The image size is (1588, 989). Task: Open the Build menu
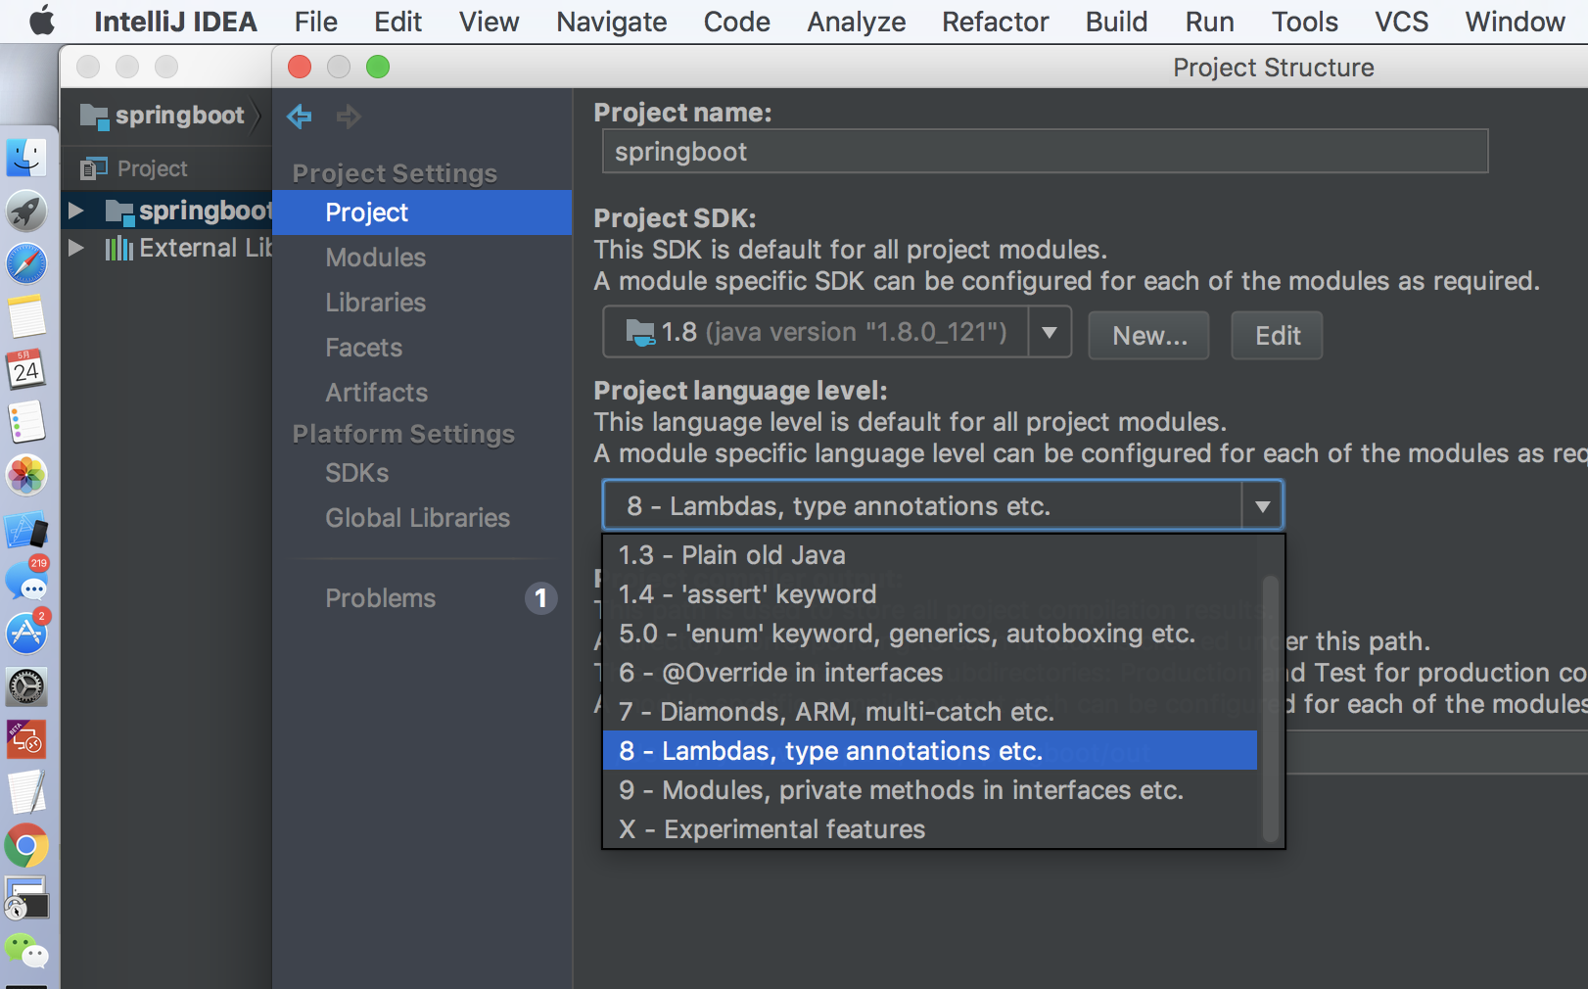(x=1116, y=22)
